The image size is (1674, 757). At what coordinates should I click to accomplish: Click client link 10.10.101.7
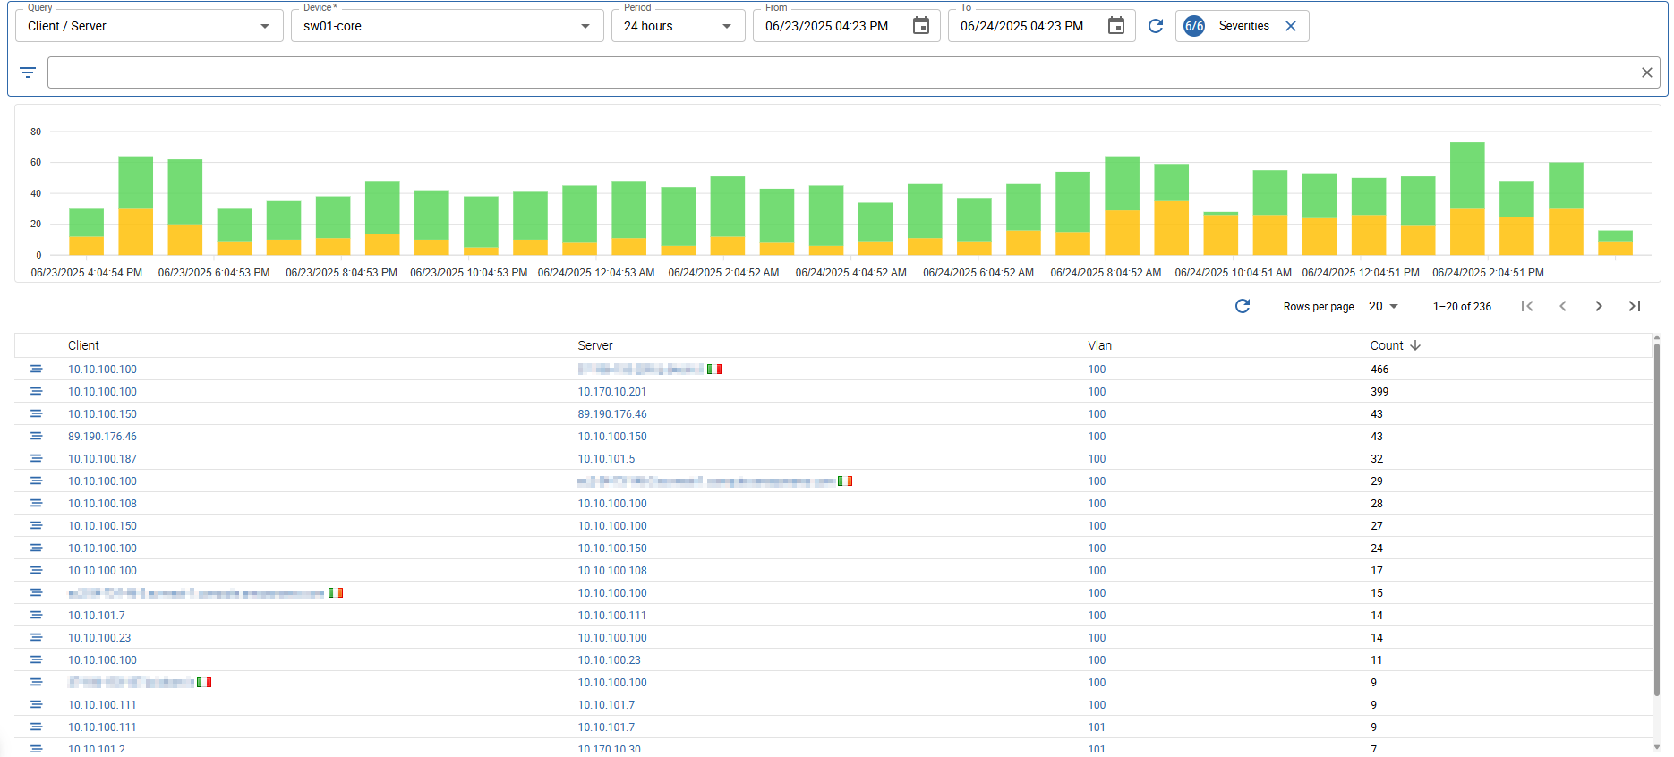[x=96, y=616]
